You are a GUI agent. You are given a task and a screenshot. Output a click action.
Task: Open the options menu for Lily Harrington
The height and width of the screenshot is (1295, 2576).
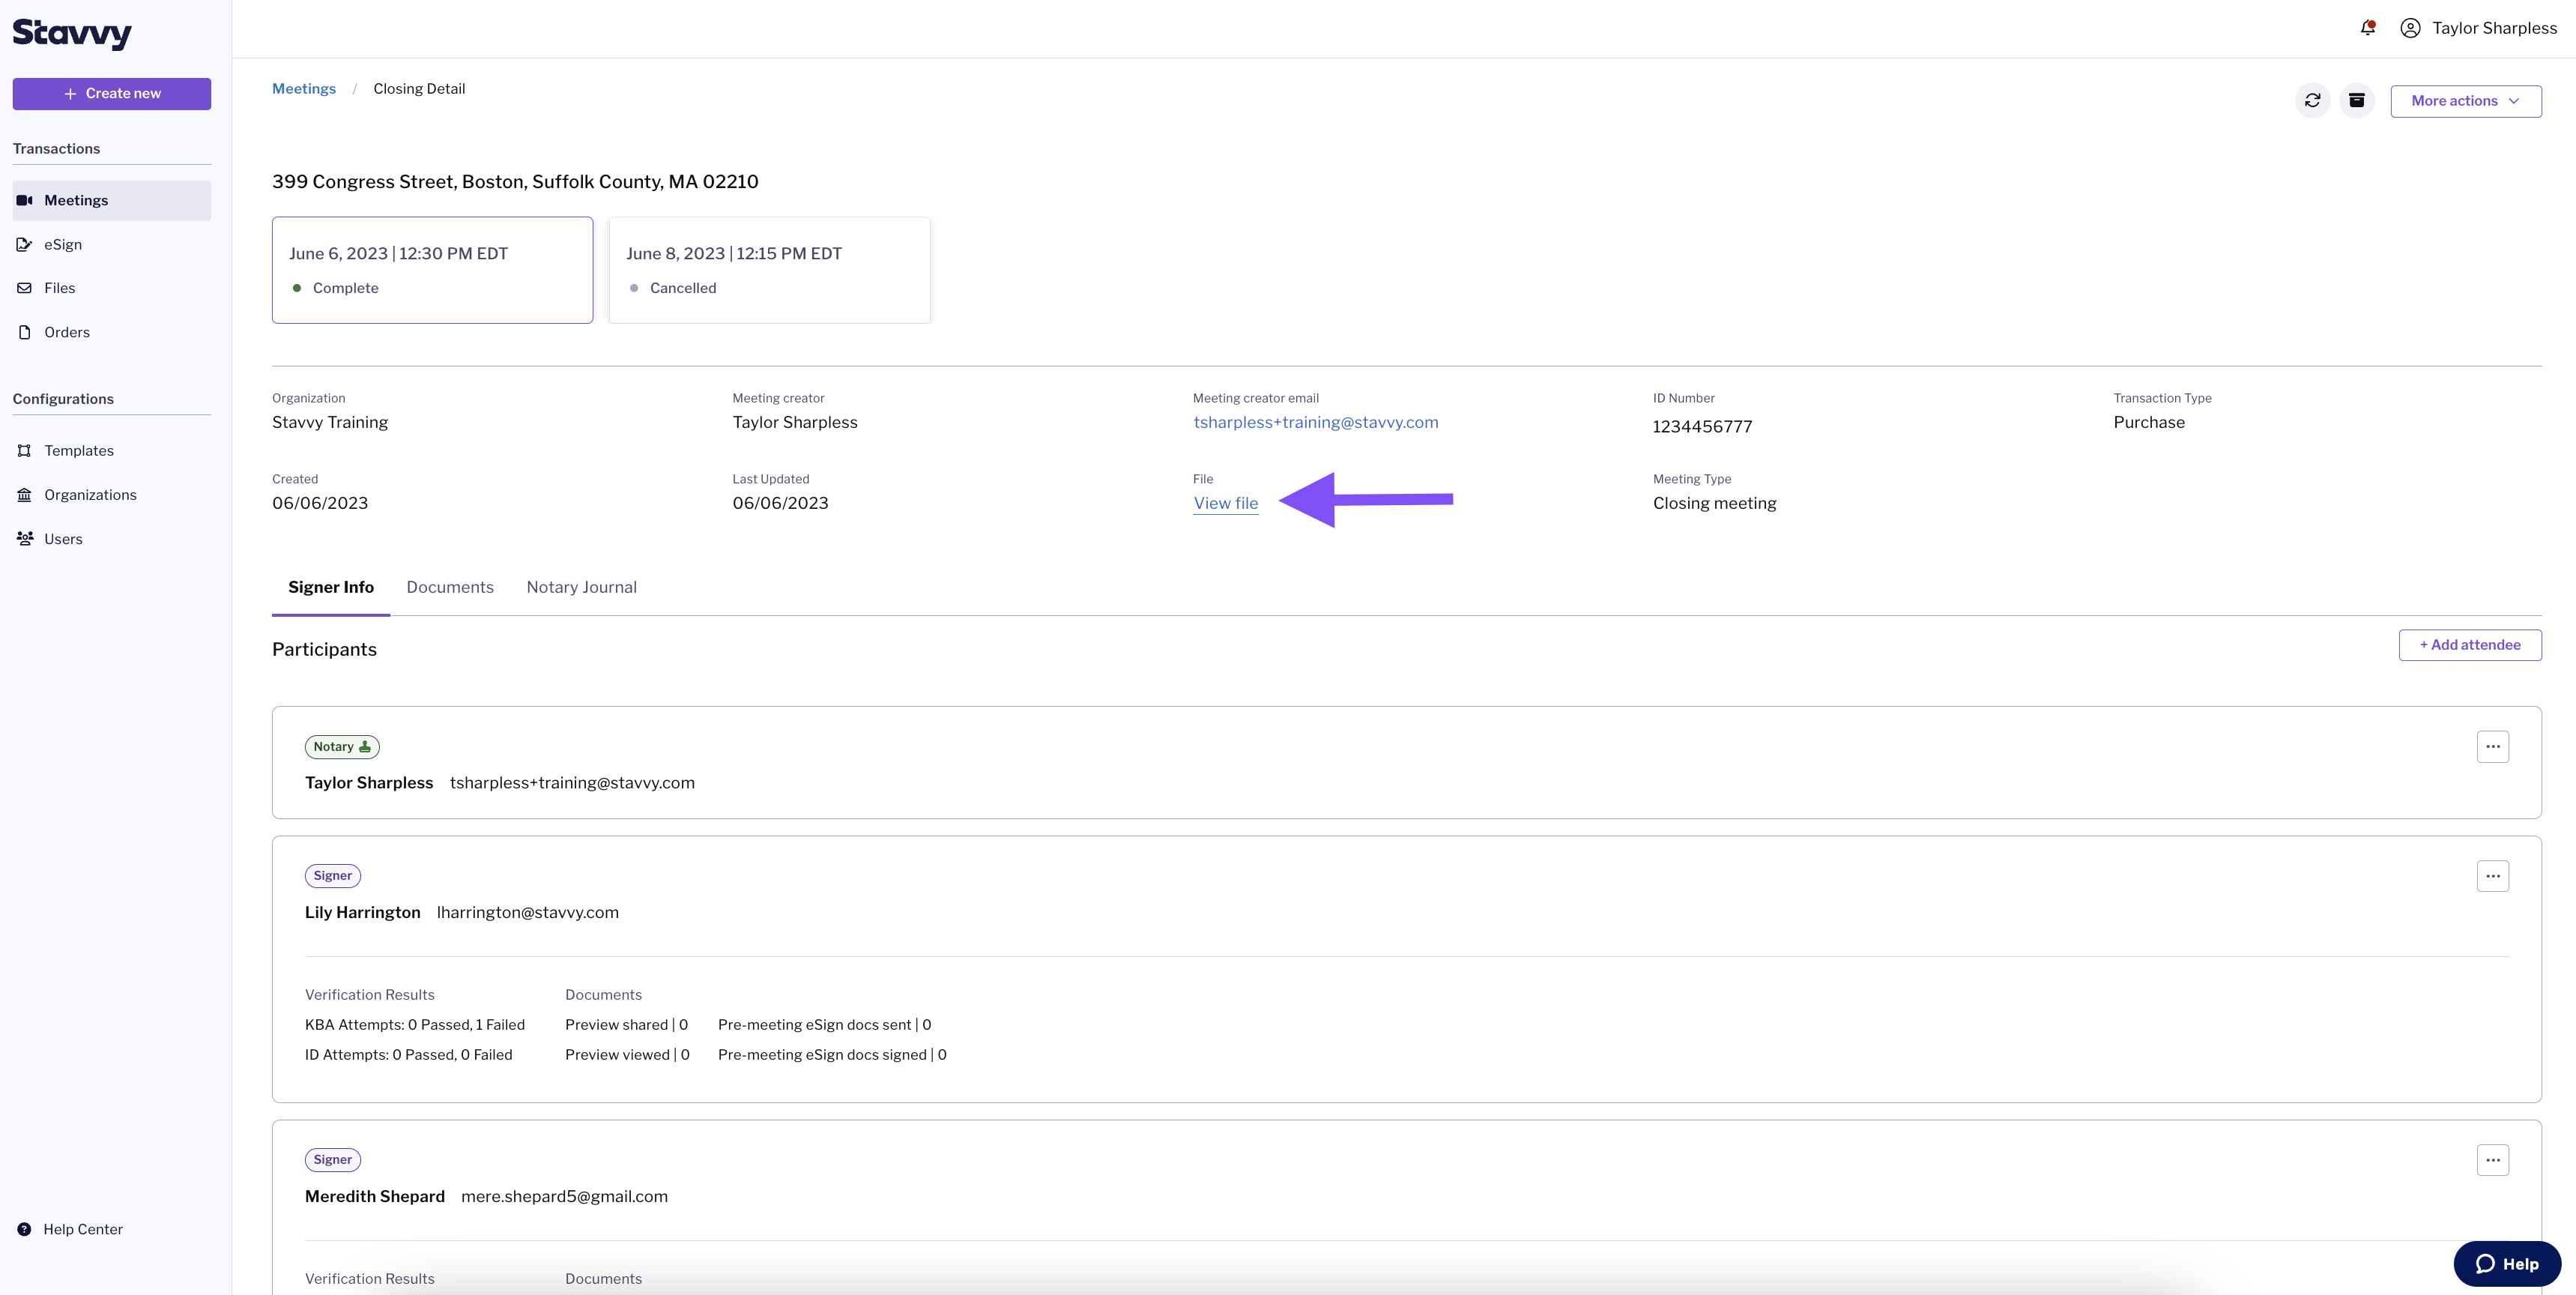coord(2492,875)
